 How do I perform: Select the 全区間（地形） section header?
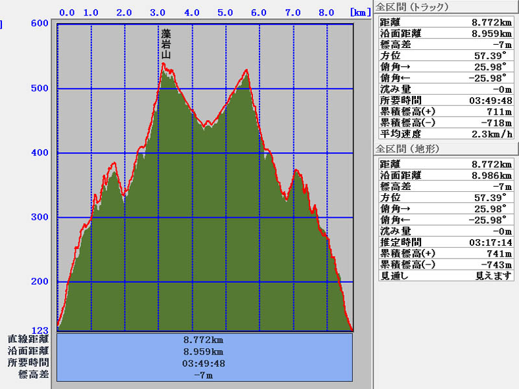pos(412,149)
